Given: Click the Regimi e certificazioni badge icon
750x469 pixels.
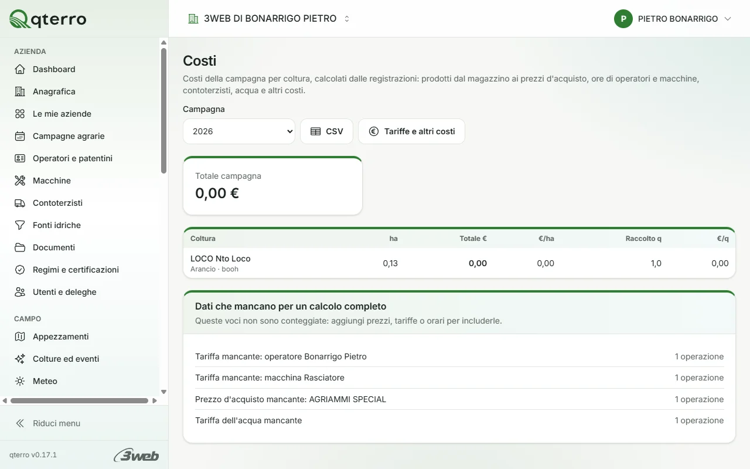Looking at the screenshot, I should (20, 270).
